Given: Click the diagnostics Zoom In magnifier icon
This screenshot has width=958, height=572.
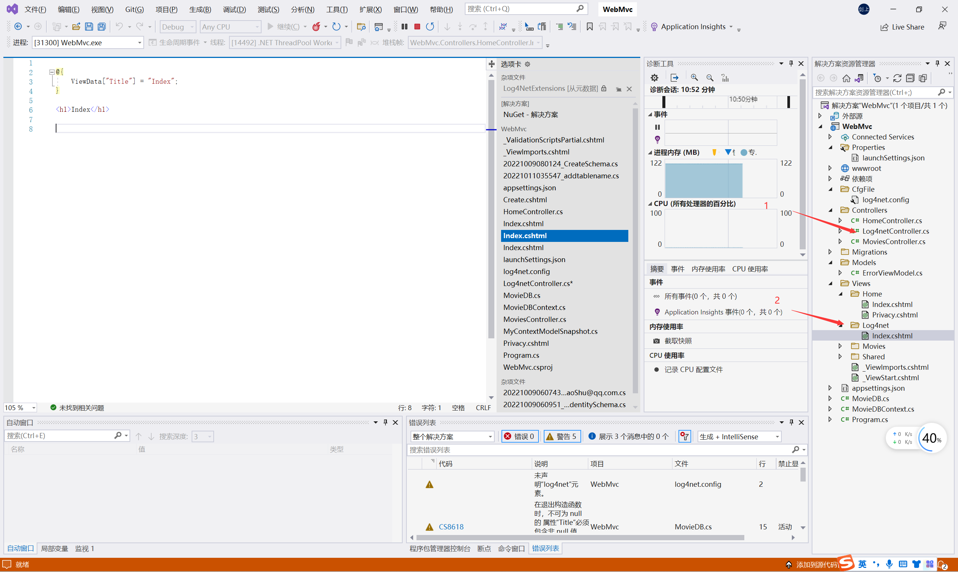Looking at the screenshot, I should pyautogui.click(x=694, y=78).
